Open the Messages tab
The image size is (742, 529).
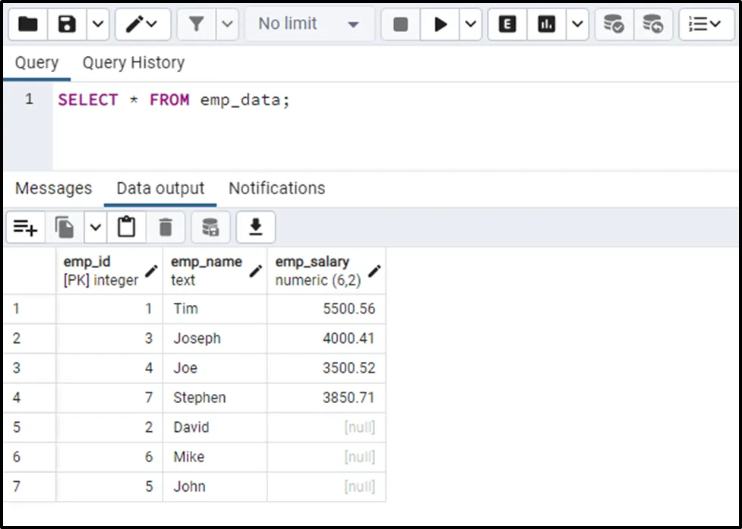click(x=53, y=188)
